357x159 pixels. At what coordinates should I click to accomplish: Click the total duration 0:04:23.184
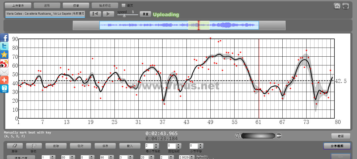pos(161,138)
